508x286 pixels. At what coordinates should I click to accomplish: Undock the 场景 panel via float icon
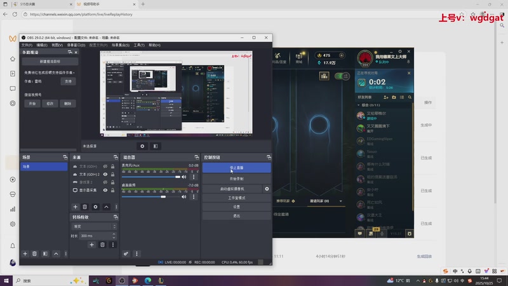65,157
